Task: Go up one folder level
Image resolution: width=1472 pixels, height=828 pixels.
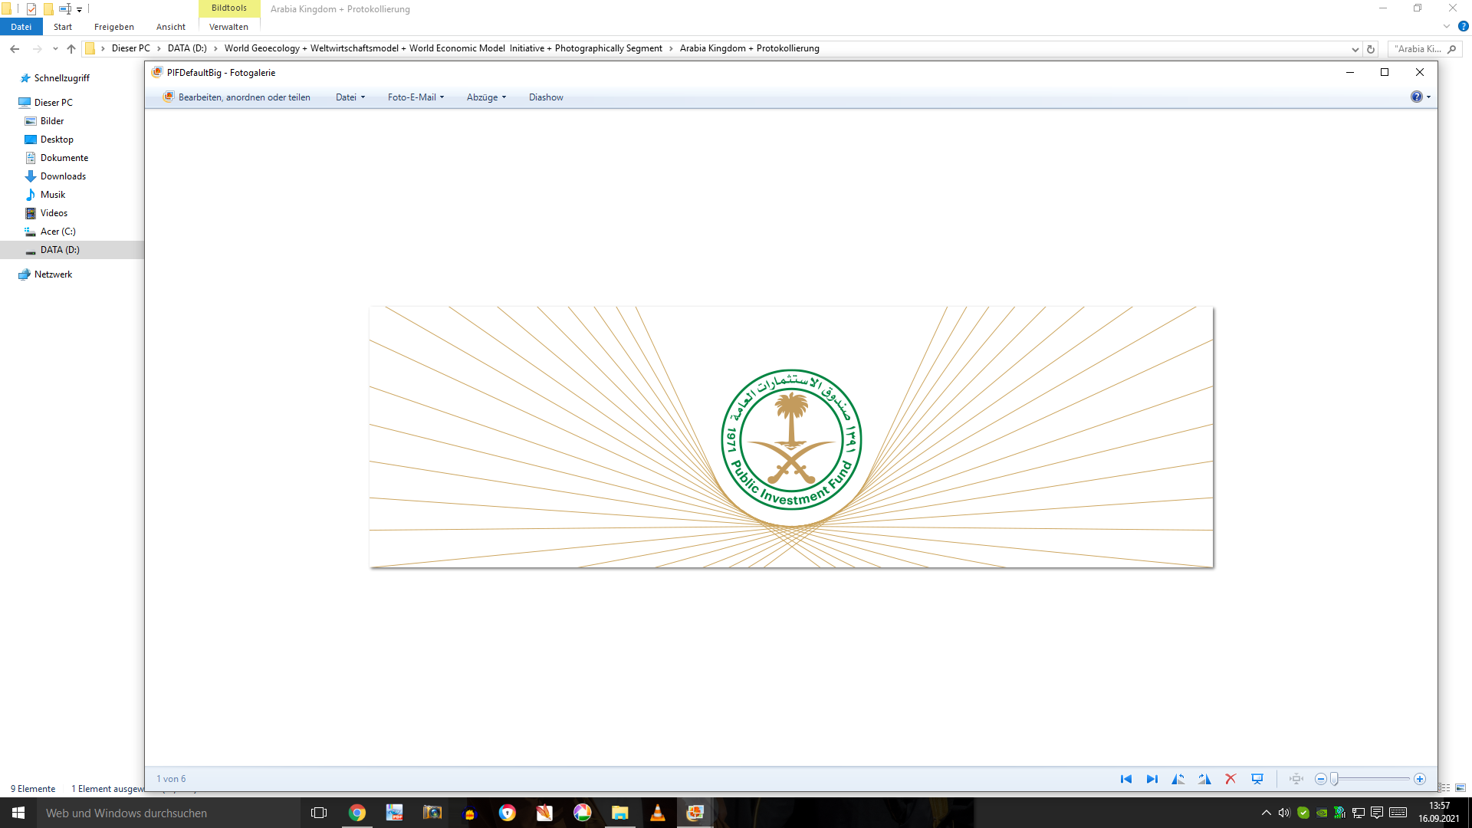Action: pyautogui.click(x=71, y=48)
